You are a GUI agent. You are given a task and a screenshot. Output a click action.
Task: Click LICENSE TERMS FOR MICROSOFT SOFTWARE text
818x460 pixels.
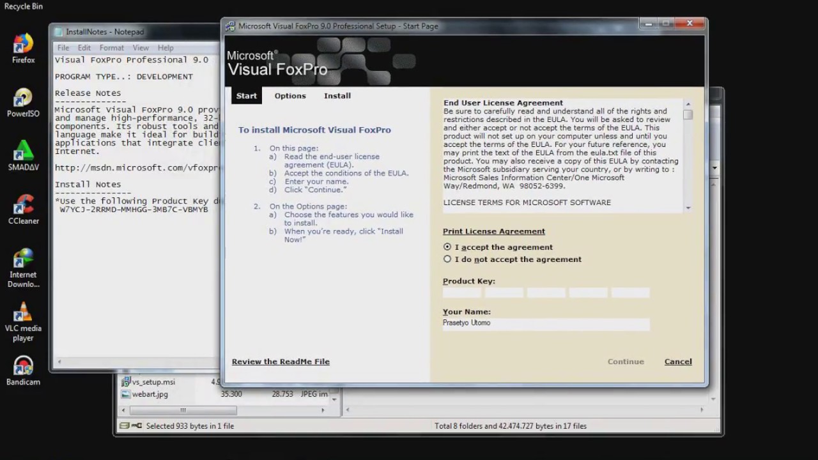pyautogui.click(x=527, y=203)
